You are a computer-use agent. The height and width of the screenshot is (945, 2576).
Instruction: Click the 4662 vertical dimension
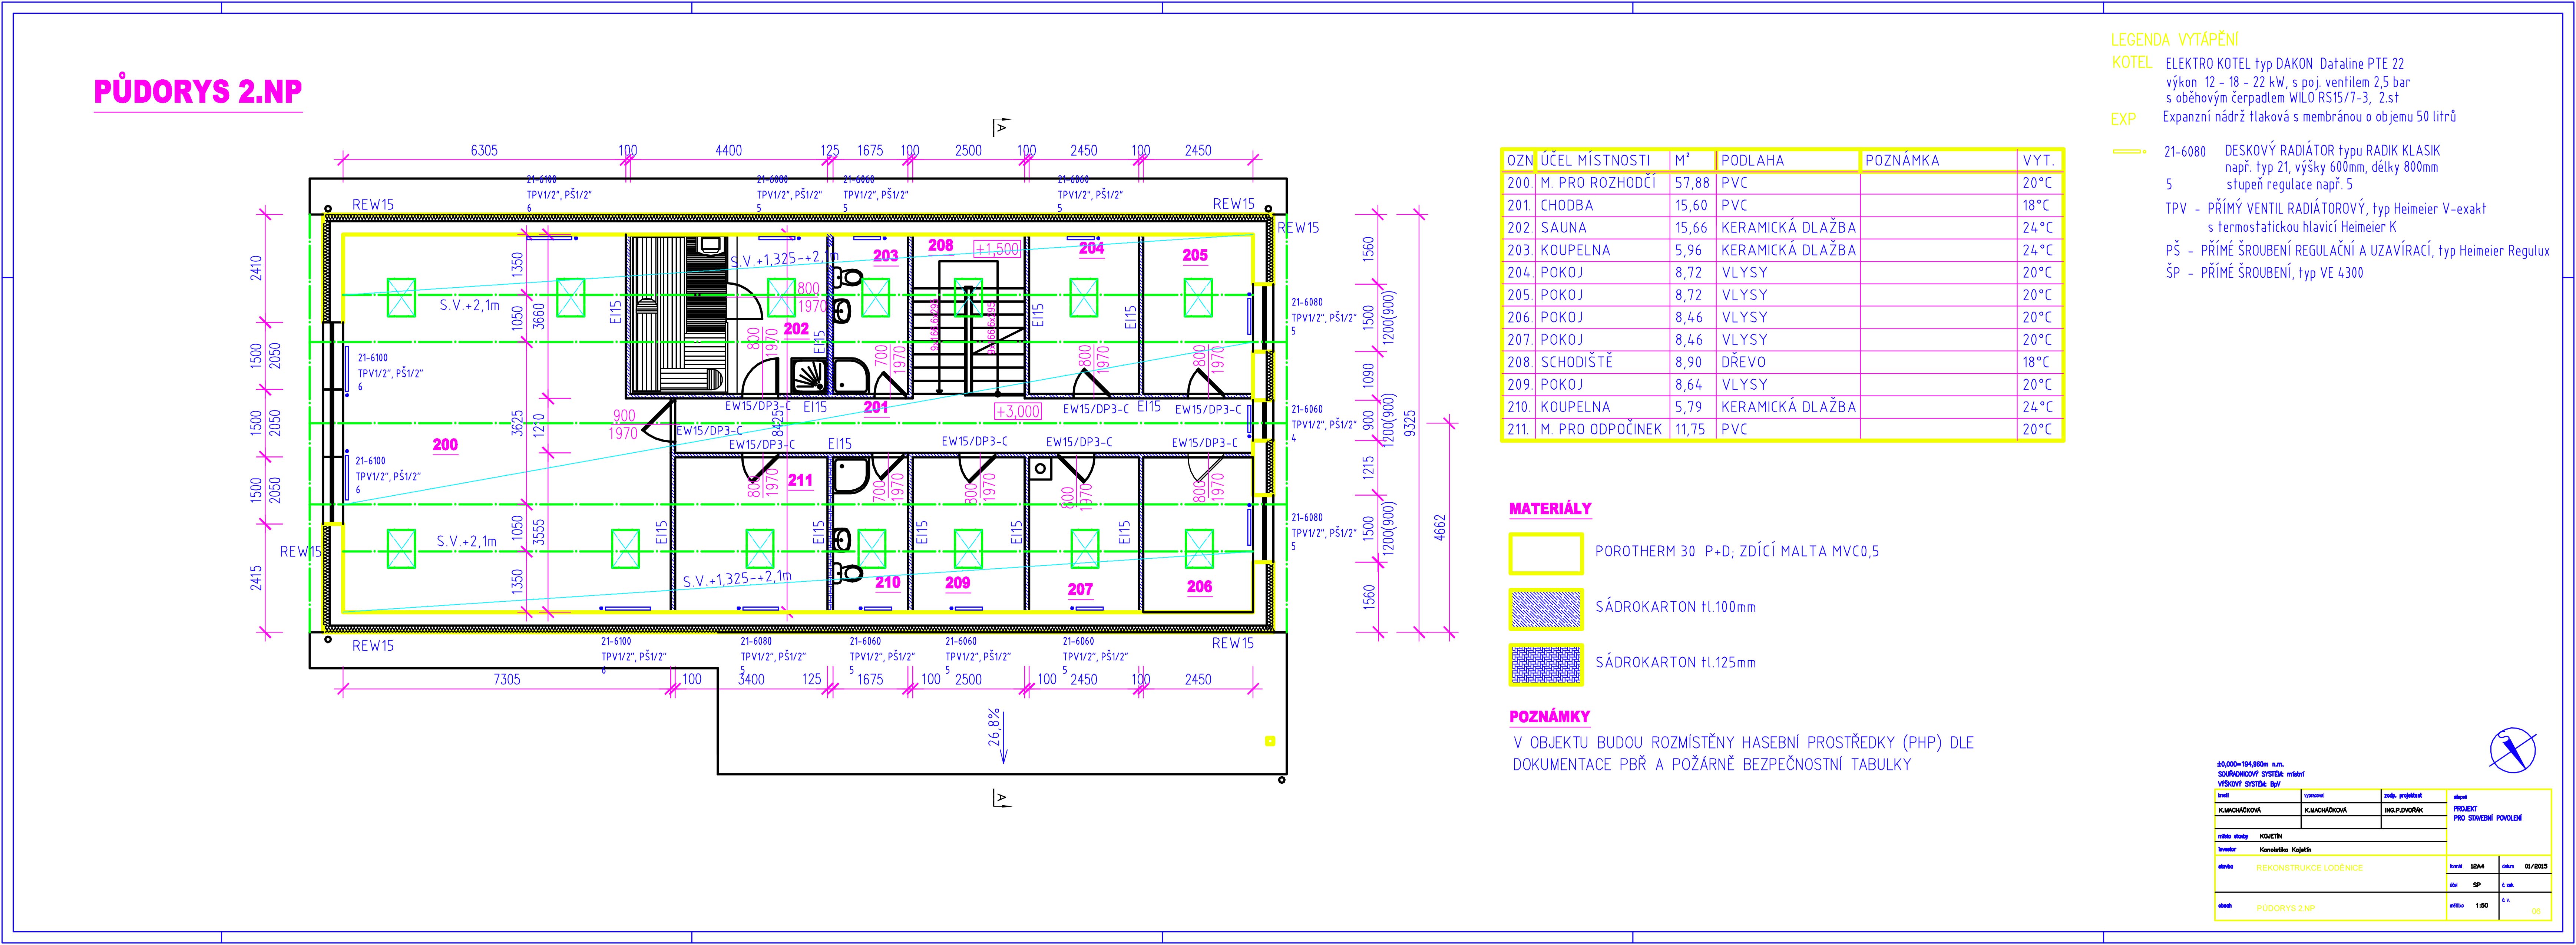tap(1440, 528)
